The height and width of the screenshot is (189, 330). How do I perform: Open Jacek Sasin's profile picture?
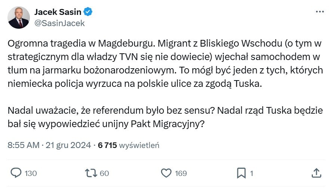click(19, 18)
